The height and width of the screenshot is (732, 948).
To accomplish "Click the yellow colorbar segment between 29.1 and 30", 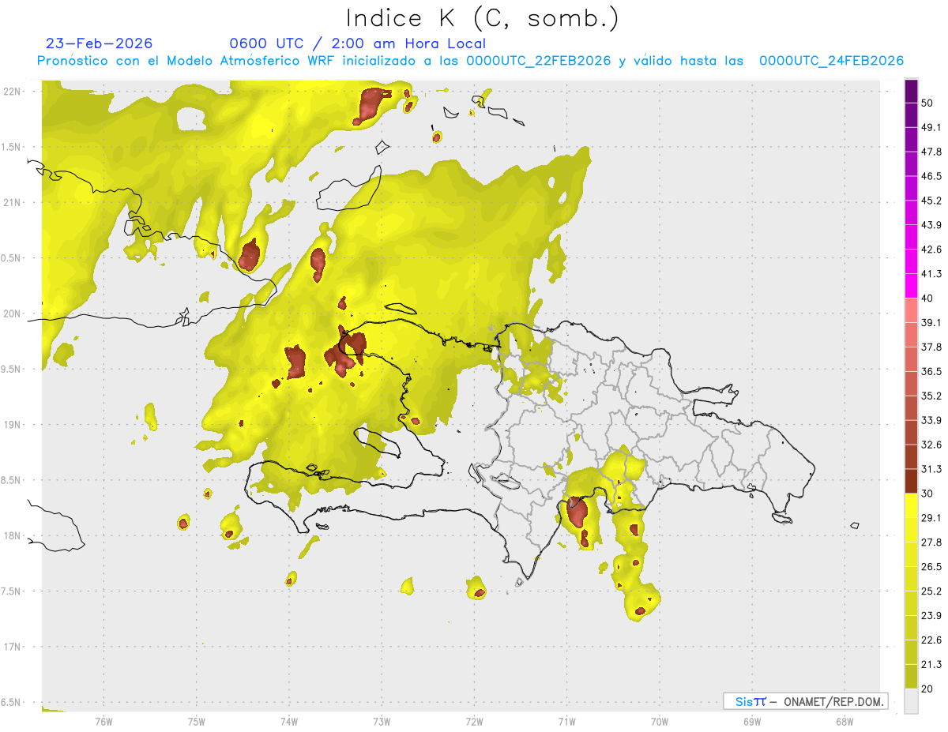I will (x=911, y=505).
